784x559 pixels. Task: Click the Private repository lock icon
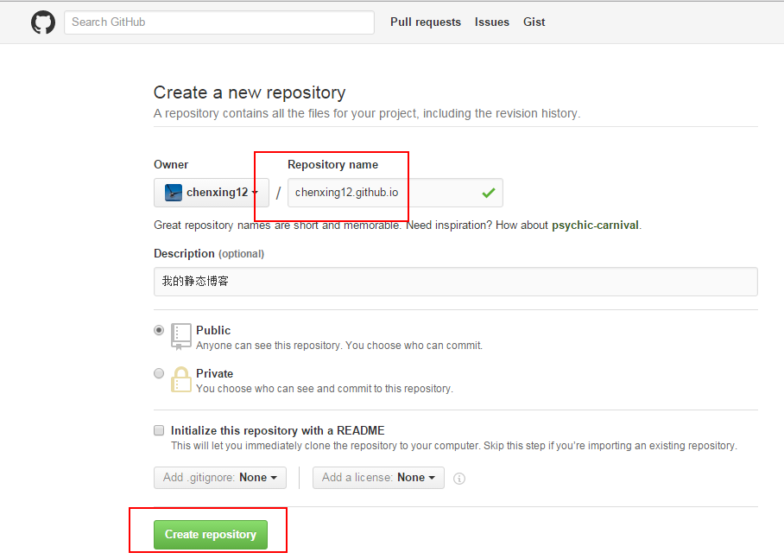point(181,379)
